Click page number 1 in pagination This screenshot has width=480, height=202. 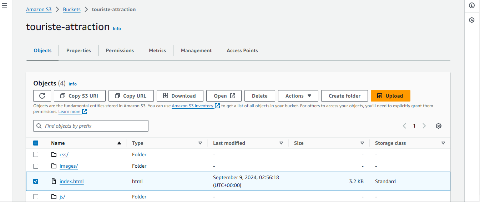pyautogui.click(x=414, y=126)
